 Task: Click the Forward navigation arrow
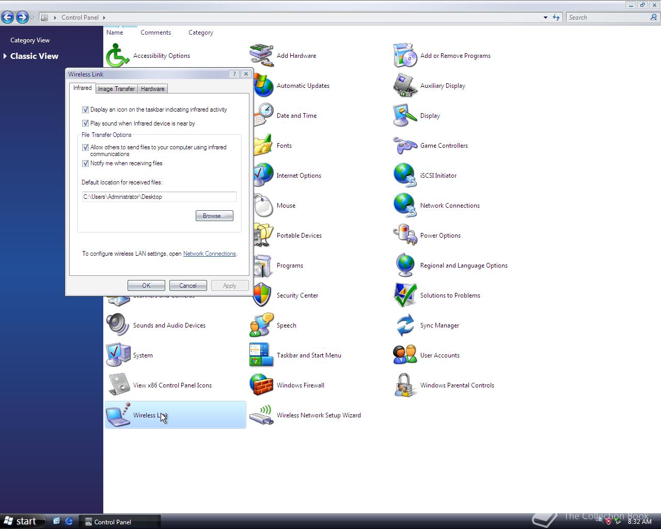(22, 17)
